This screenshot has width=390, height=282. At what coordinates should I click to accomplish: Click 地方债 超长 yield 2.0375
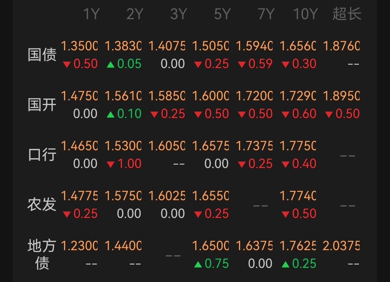(x=341, y=246)
